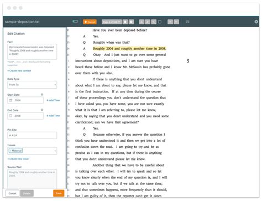Viewport: 262px width, 201px height.
Task: Open the Date Type From To dropdown
Action: pyautogui.click(x=32, y=85)
